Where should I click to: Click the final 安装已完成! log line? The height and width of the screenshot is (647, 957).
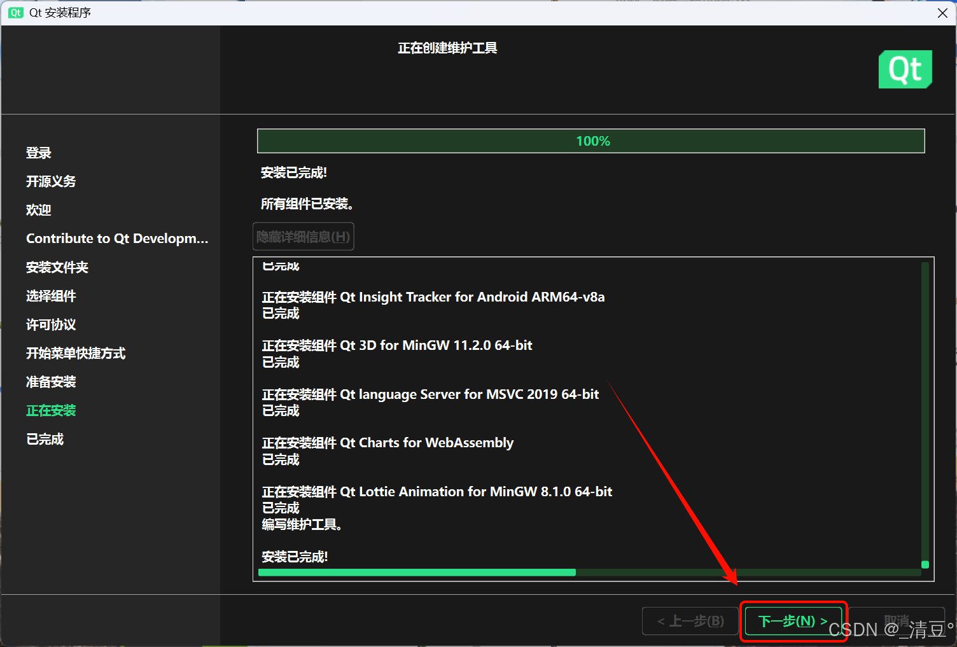pyautogui.click(x=295, y=557)
